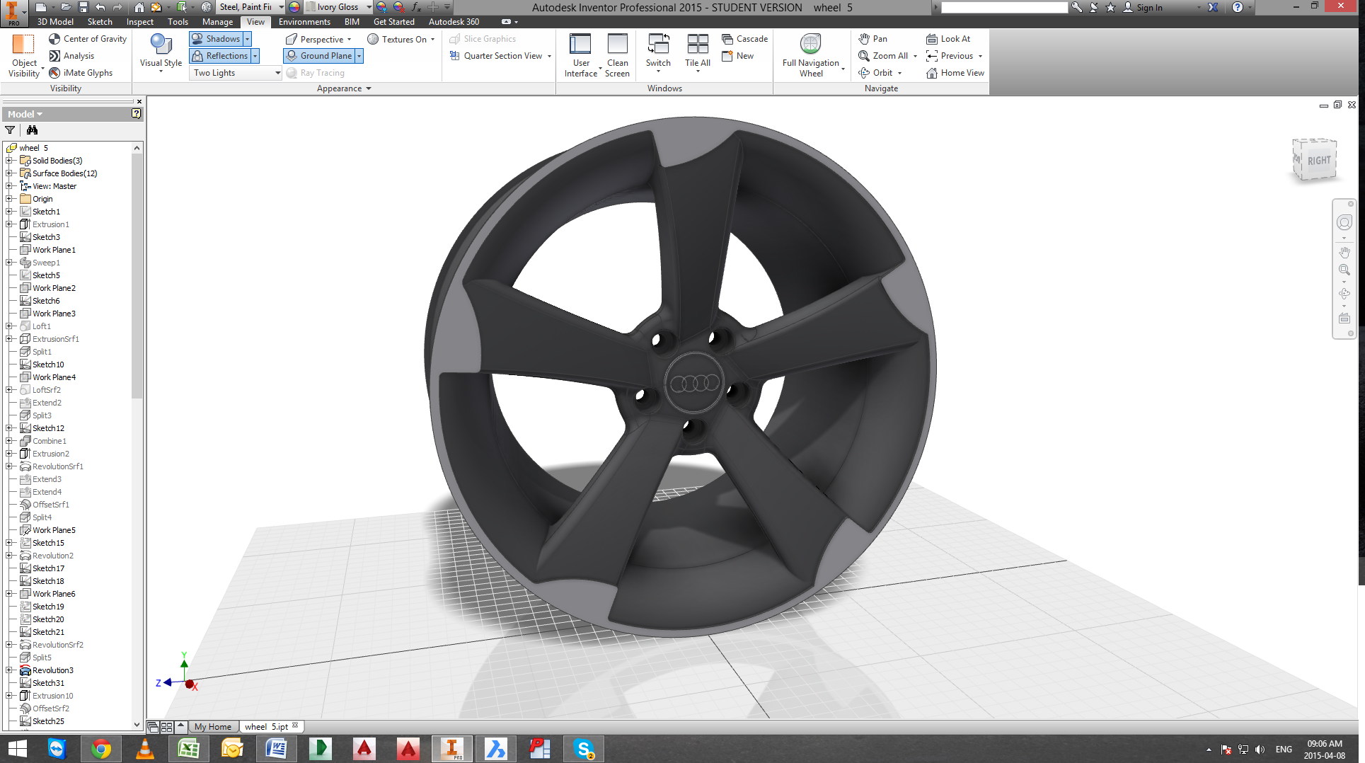Click the browser find binoculars icon
The image size is (1365, 763).
point(32,130)
